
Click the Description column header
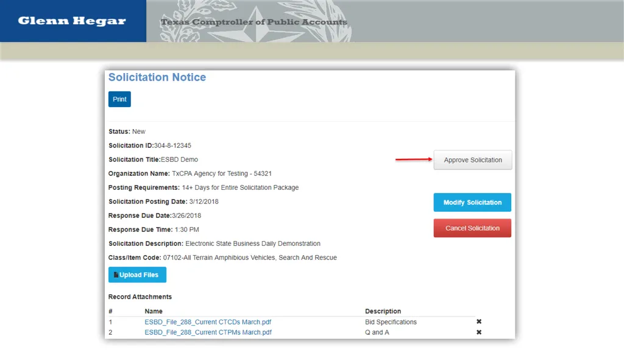[383, 311]
